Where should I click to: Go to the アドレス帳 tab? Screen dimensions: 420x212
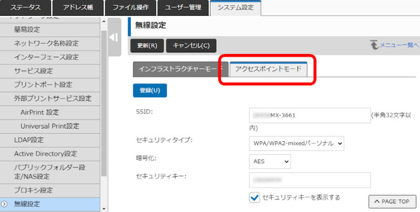78,8
